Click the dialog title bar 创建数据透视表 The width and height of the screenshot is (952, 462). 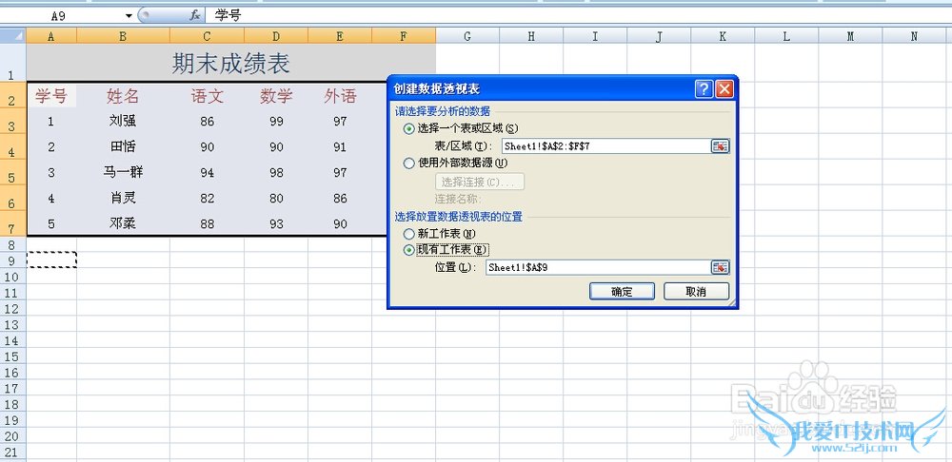click(x=542, y=89)
